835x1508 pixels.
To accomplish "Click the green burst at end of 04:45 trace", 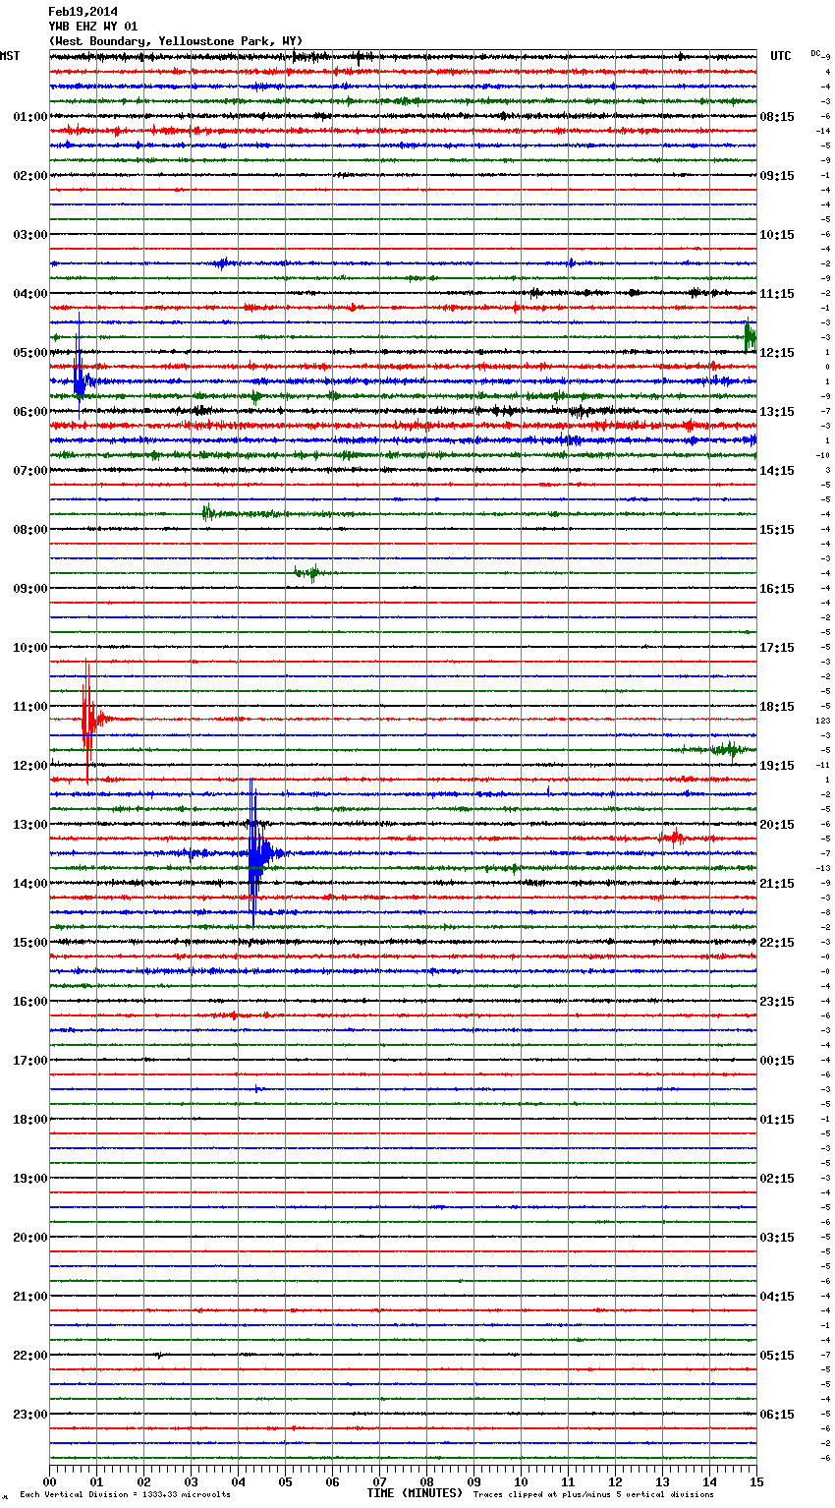I will (x=750, y=337).
